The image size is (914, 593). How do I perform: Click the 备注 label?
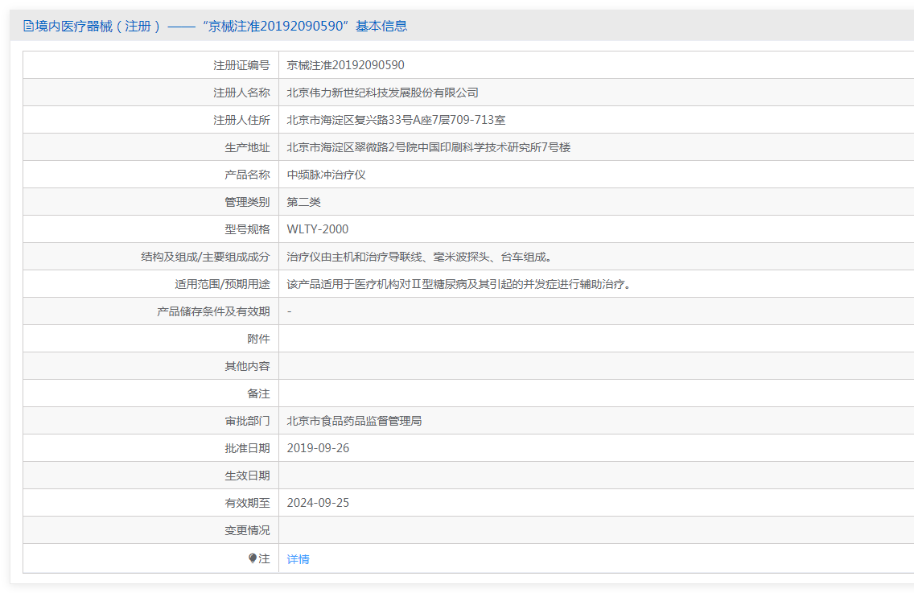(258, 394)
